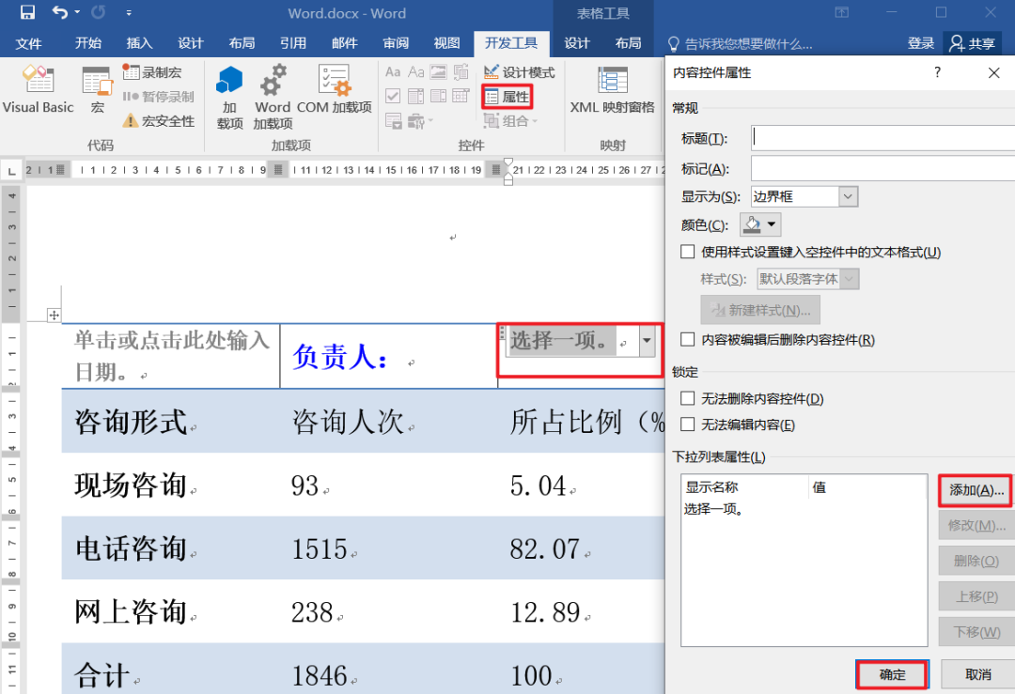Switch to 视图 tab
Viewport: 1015px width, 694px height.
(x=446, y=43)
